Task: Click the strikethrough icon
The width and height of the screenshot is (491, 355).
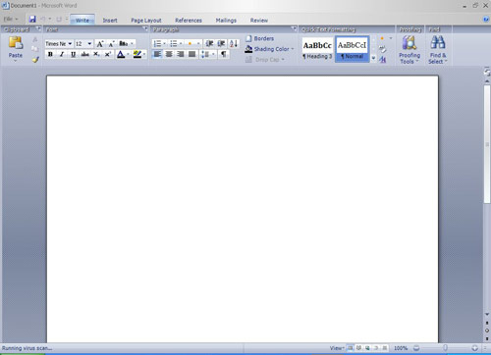Action: click(84, 54)
